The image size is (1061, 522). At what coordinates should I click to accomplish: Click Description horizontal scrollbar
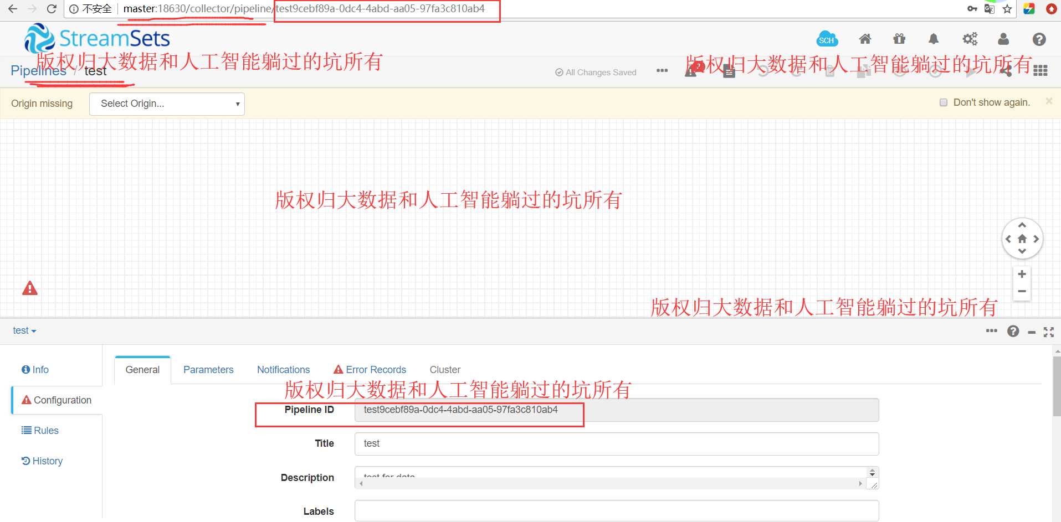tap(612, 483)
